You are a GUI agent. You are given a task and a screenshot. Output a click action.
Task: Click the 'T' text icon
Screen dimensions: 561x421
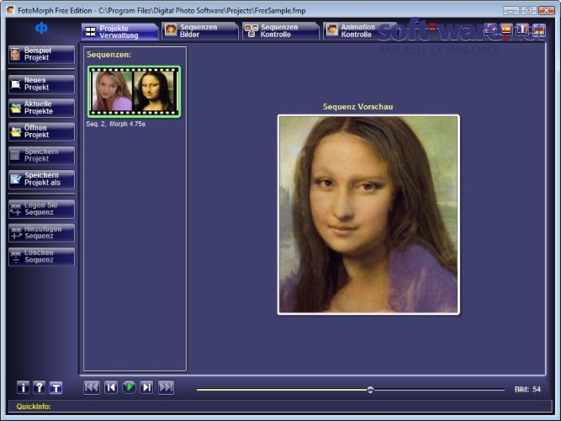56,387
